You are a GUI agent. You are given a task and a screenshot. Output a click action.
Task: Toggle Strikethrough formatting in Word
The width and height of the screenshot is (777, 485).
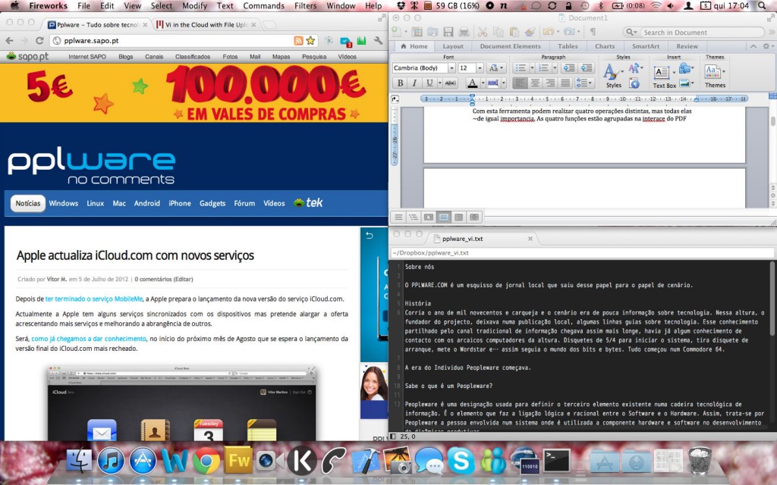coord(451,83)
